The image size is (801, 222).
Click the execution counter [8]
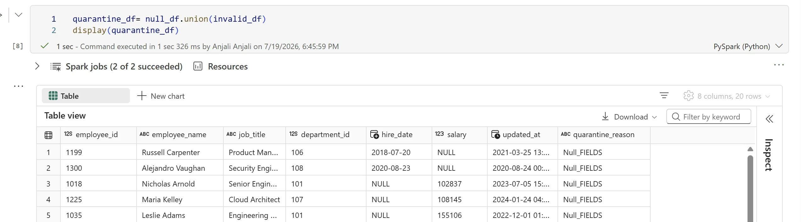[x=18, y=46]
